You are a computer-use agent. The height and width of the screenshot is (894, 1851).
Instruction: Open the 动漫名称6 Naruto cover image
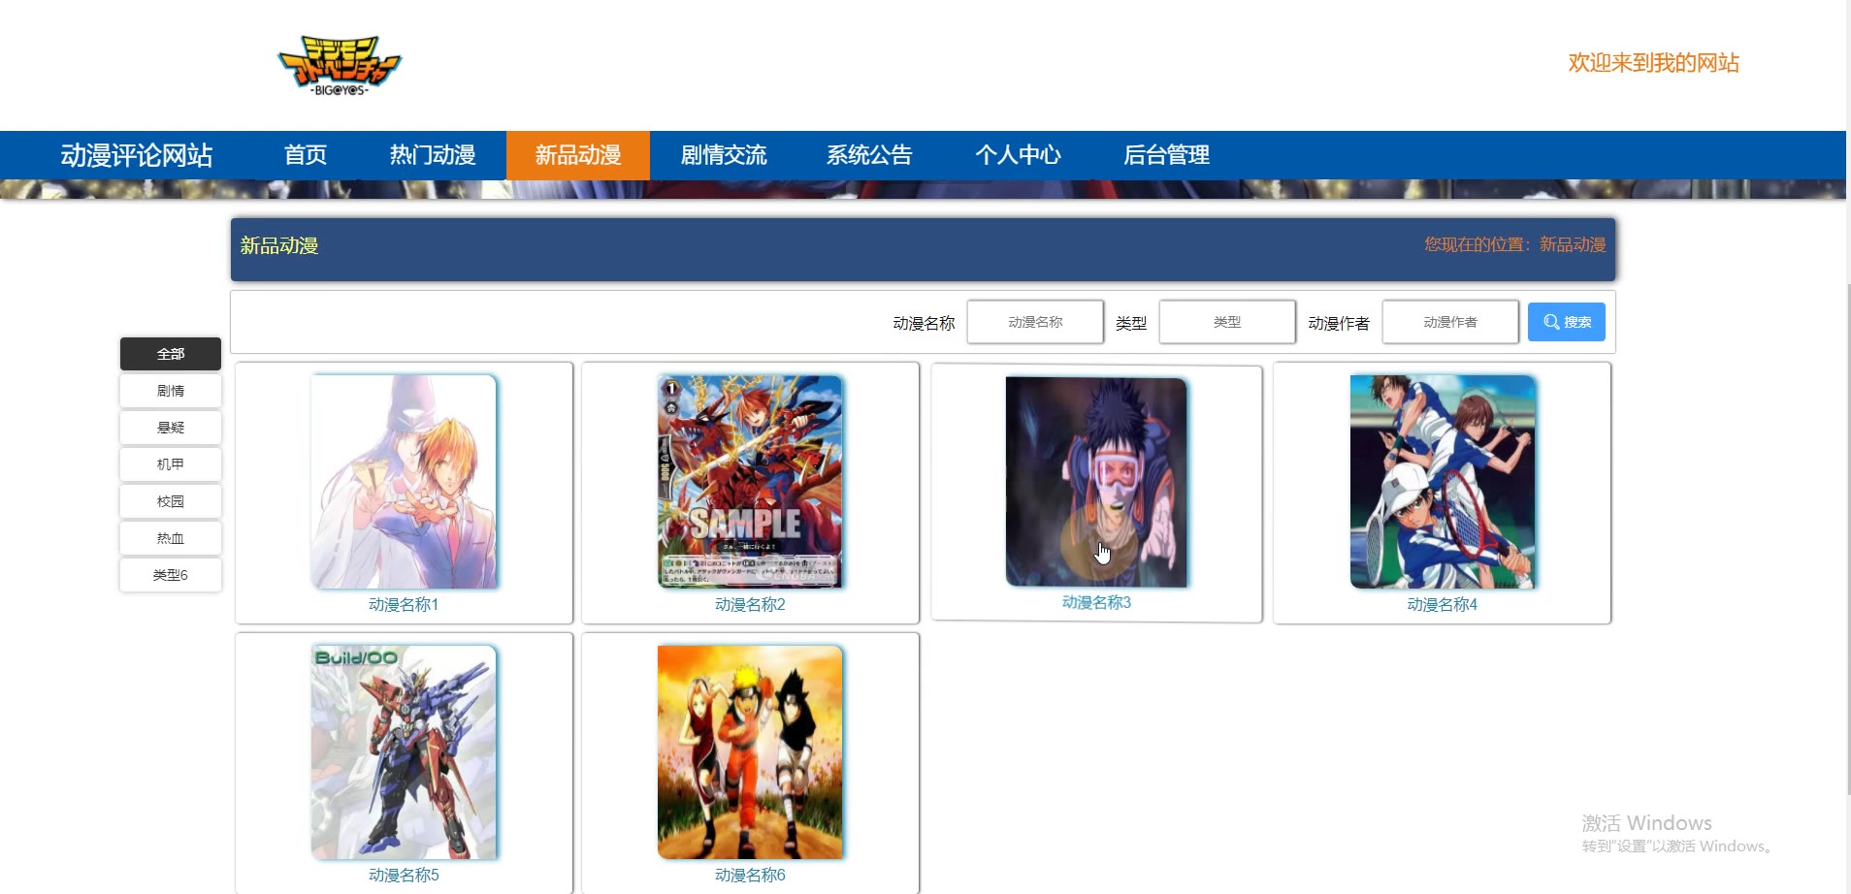(750, 752)
